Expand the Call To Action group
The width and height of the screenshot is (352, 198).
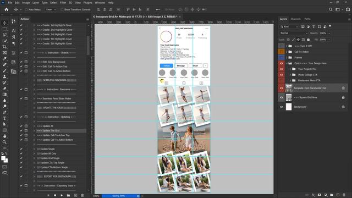click(287, 52)
